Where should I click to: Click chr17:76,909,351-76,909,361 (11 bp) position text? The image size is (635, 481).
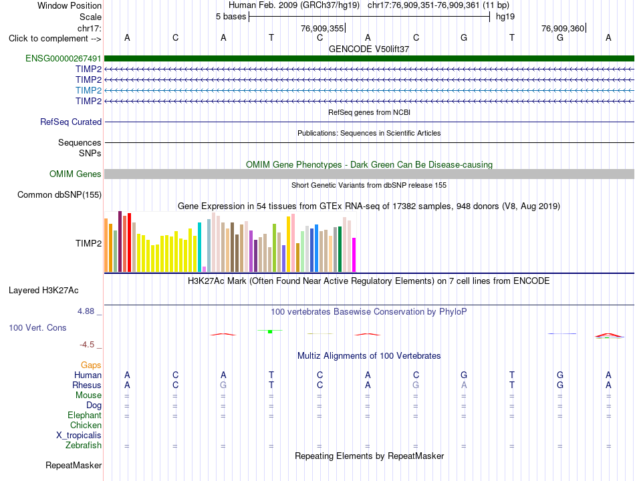click(x=438, y=5)
